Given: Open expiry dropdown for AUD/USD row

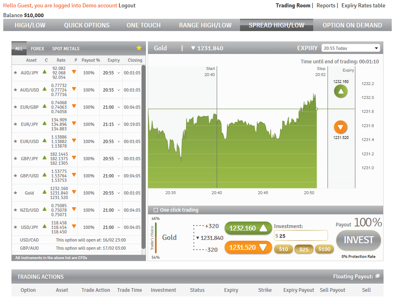Looking at the screenshot, I should pos(119,90).
